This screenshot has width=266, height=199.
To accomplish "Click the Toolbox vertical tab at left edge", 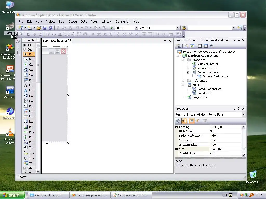I will pos(18,47).
